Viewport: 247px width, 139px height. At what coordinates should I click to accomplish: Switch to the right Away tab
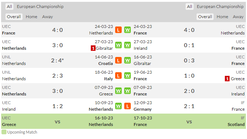pyautogui.click(x=238, y=17)
